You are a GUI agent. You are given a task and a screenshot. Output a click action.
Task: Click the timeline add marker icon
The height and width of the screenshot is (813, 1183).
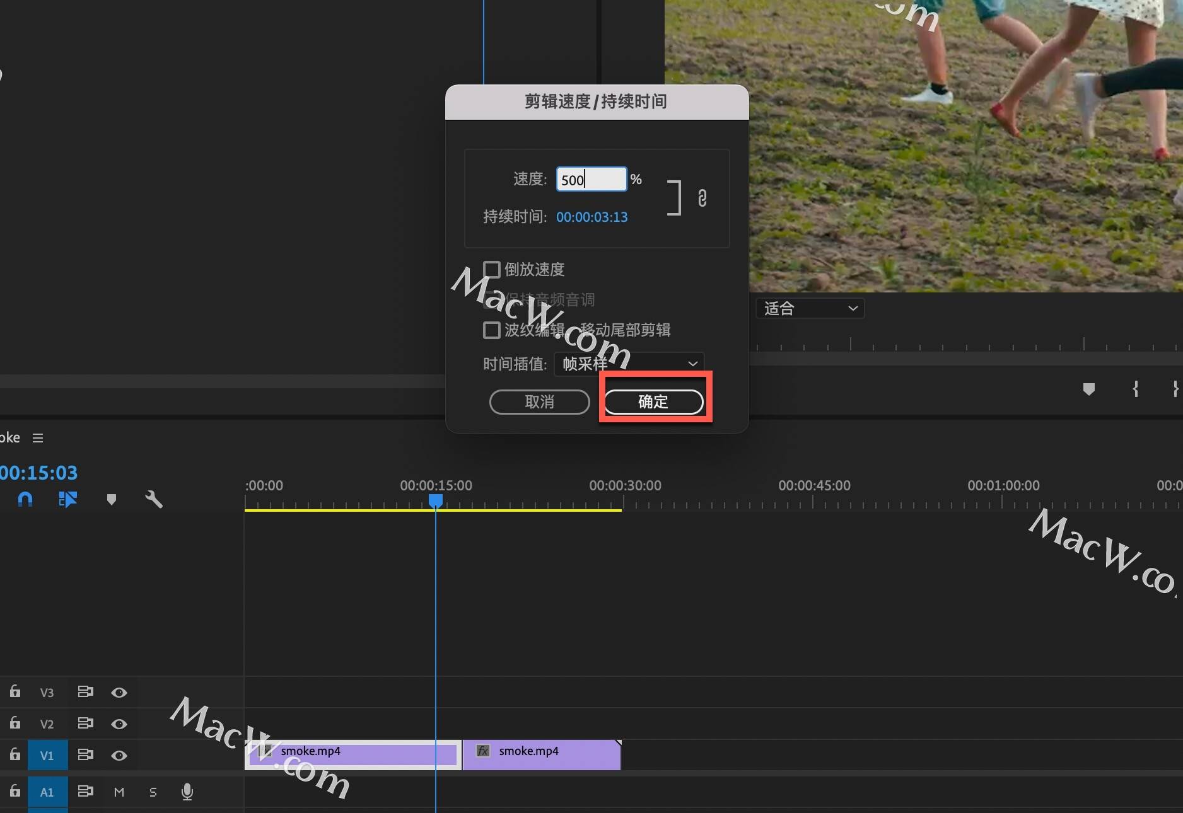pos(112,500)
